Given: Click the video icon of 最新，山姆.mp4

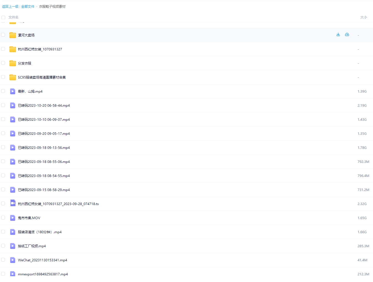Looking at the screenshot, I should tap(12, 92).
